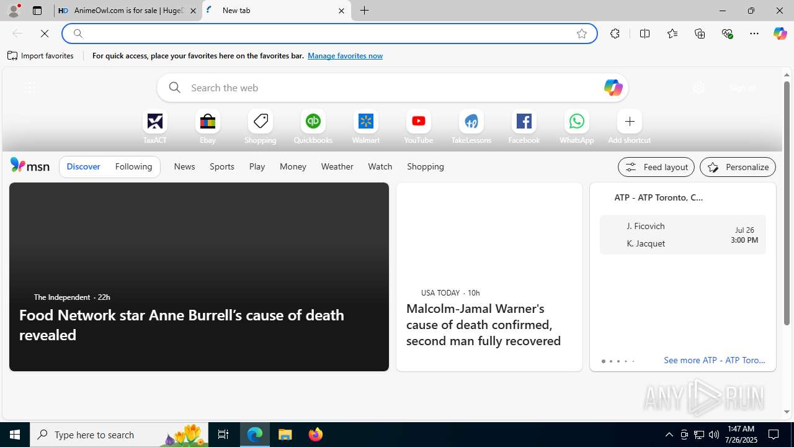Viewport: 794px width, 447px height.
Task: Click the Copilot icon in search box
Action: (x=613, y=88)
